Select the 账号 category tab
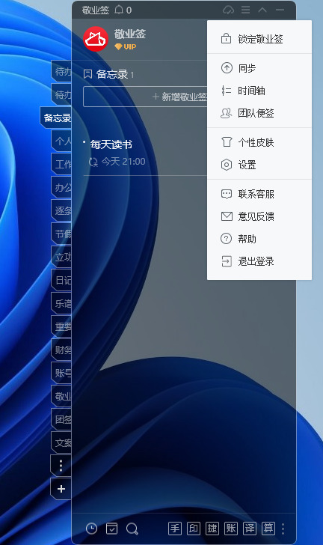323x545 pixels. (61, 373)
